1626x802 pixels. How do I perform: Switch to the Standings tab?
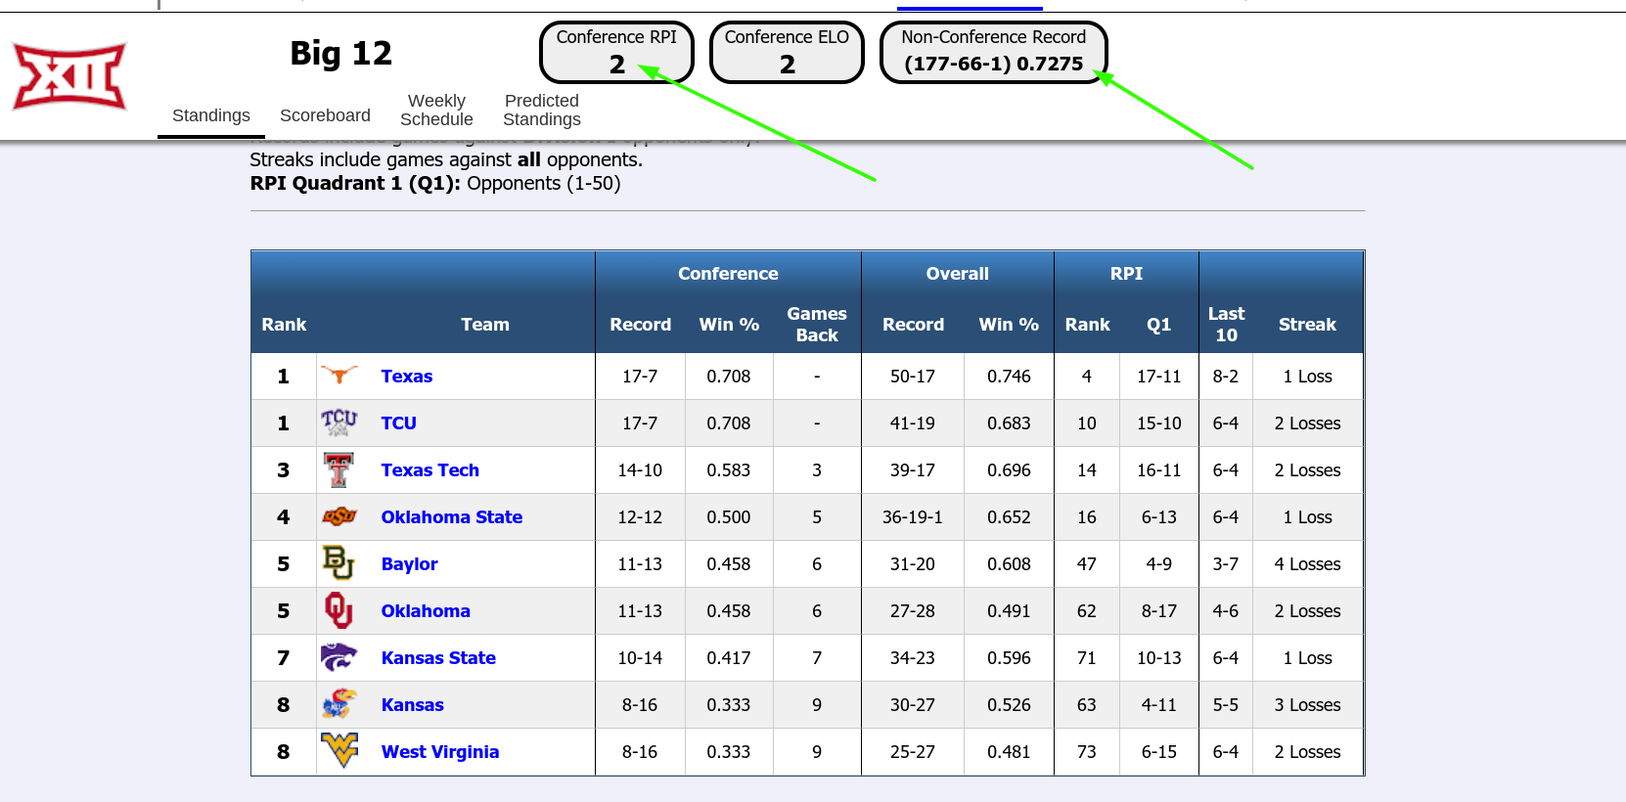point(211,115)
